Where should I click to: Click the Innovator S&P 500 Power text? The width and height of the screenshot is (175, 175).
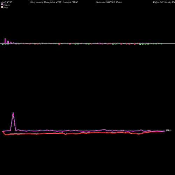pyautogui.click(x=109, y=2)
